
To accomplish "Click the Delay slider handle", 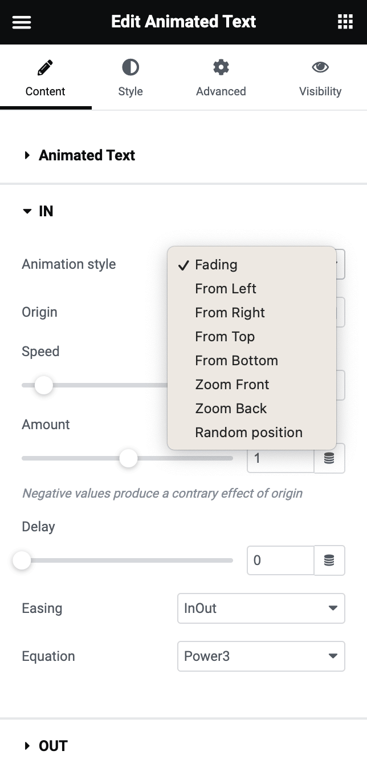I will tap(22, 560).
